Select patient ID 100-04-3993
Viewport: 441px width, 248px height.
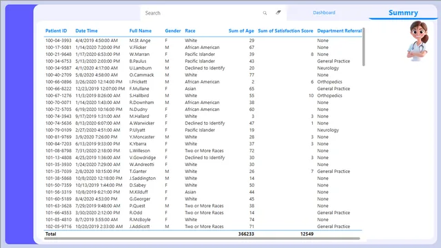tap(59, 41)
